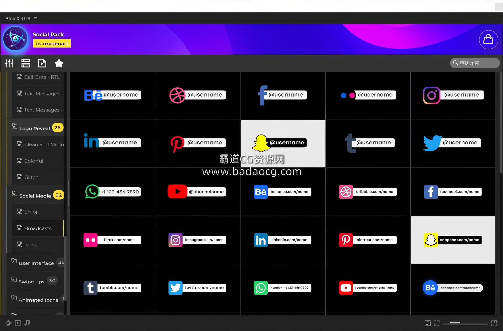
Task: Switch to the stacked list view icon
Action: pos(25,63)
